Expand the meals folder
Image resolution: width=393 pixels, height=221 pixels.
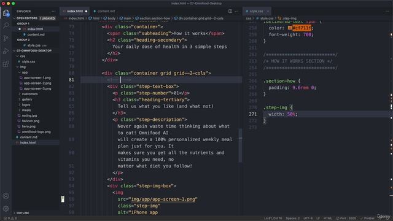point(26,110)
